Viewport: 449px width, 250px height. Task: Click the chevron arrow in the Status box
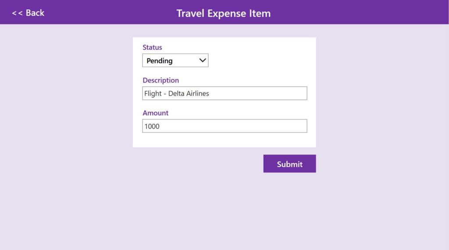coord(203,60)
